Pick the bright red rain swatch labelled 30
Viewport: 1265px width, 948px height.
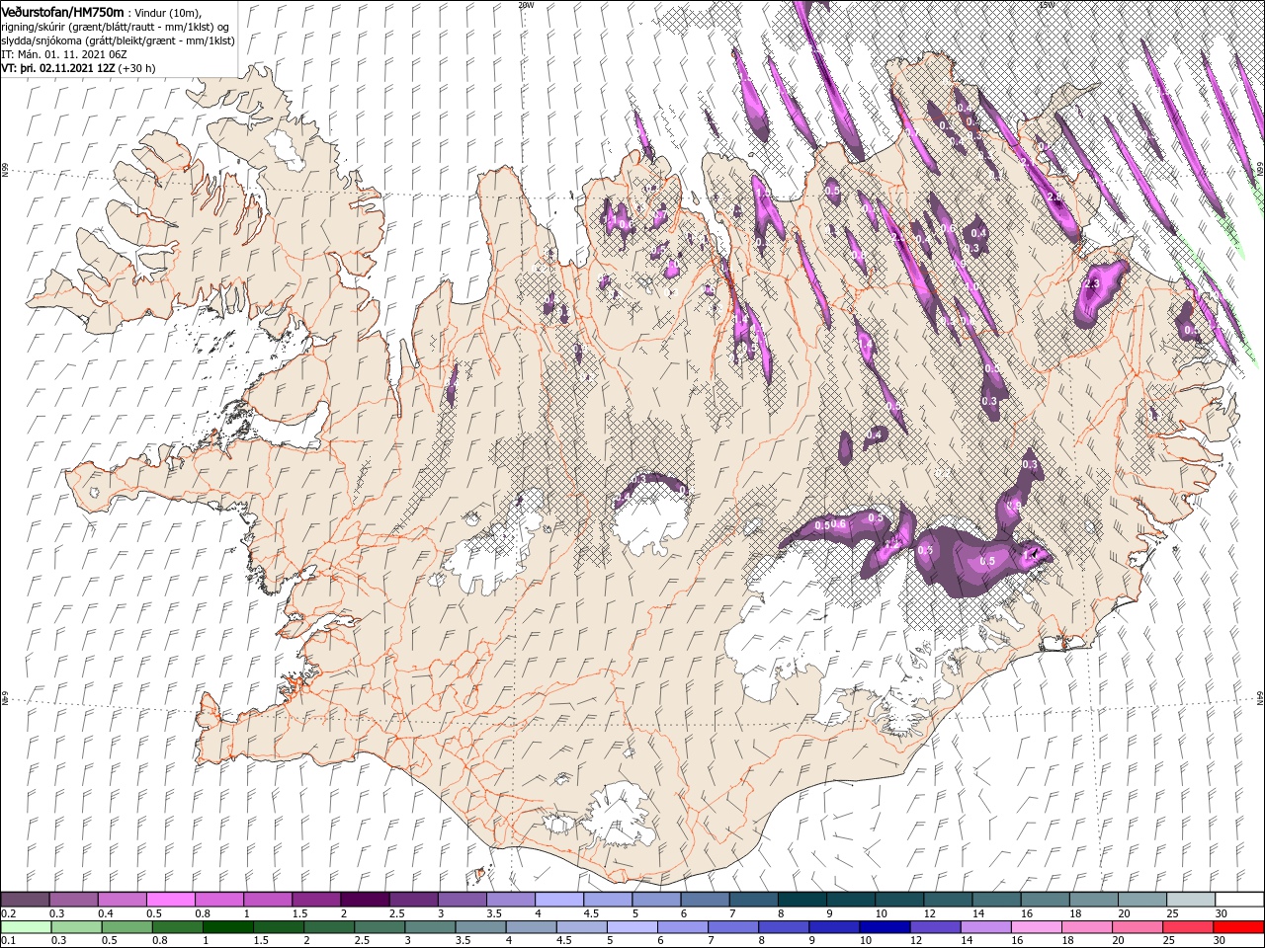click(1237, 926)
